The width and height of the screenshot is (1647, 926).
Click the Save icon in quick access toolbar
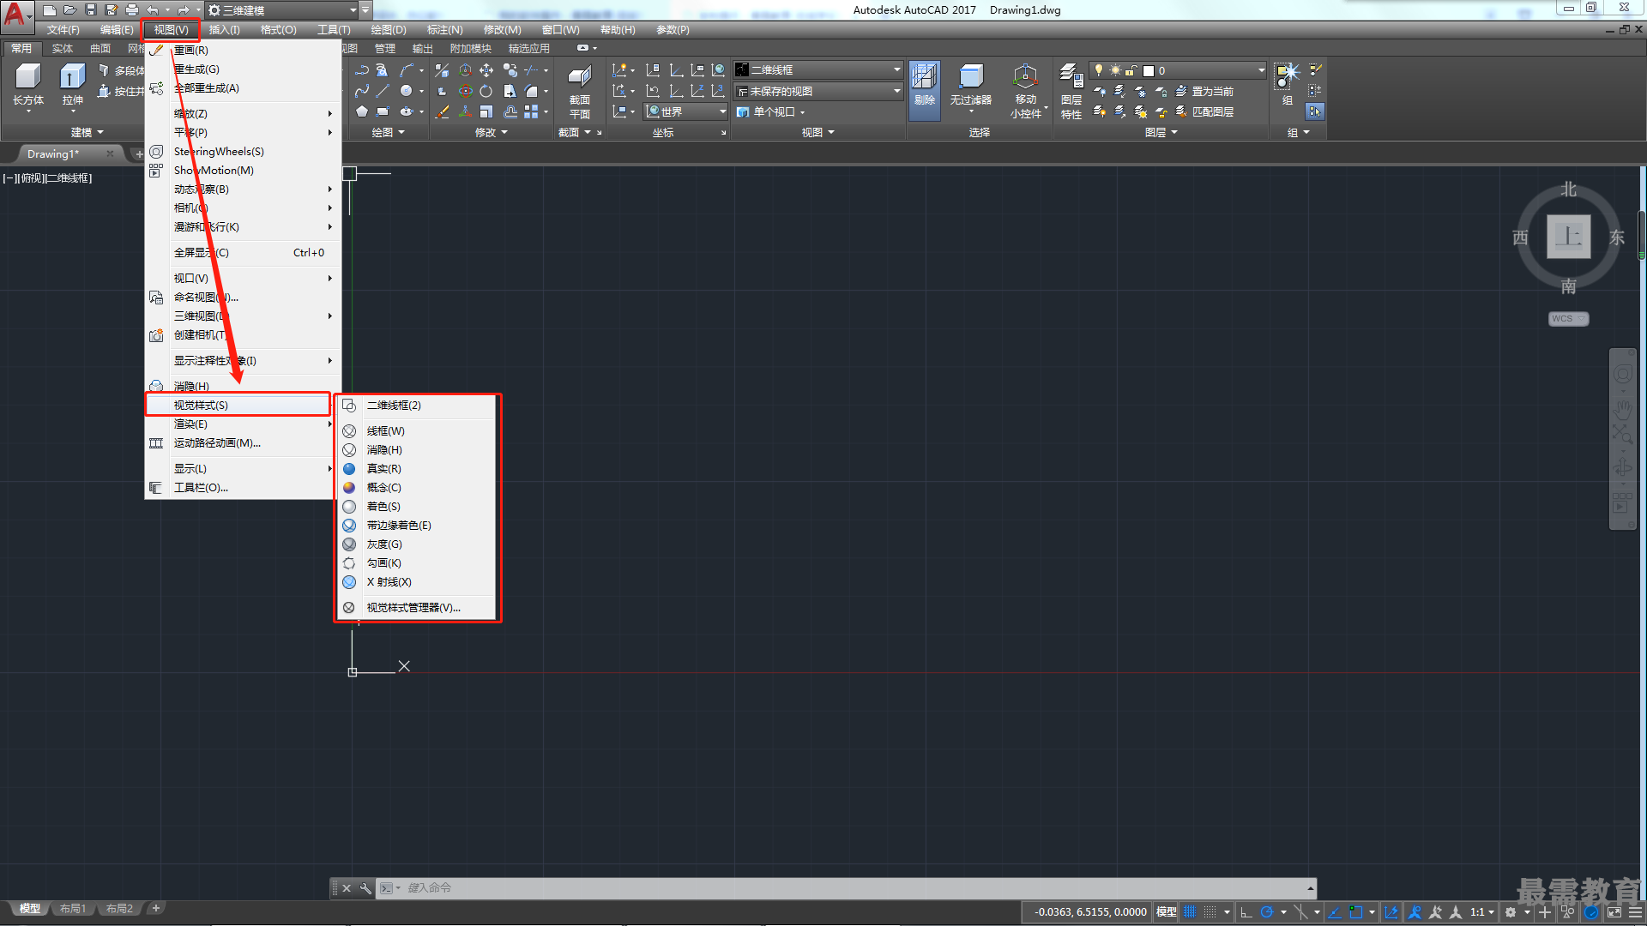point(91,9)
